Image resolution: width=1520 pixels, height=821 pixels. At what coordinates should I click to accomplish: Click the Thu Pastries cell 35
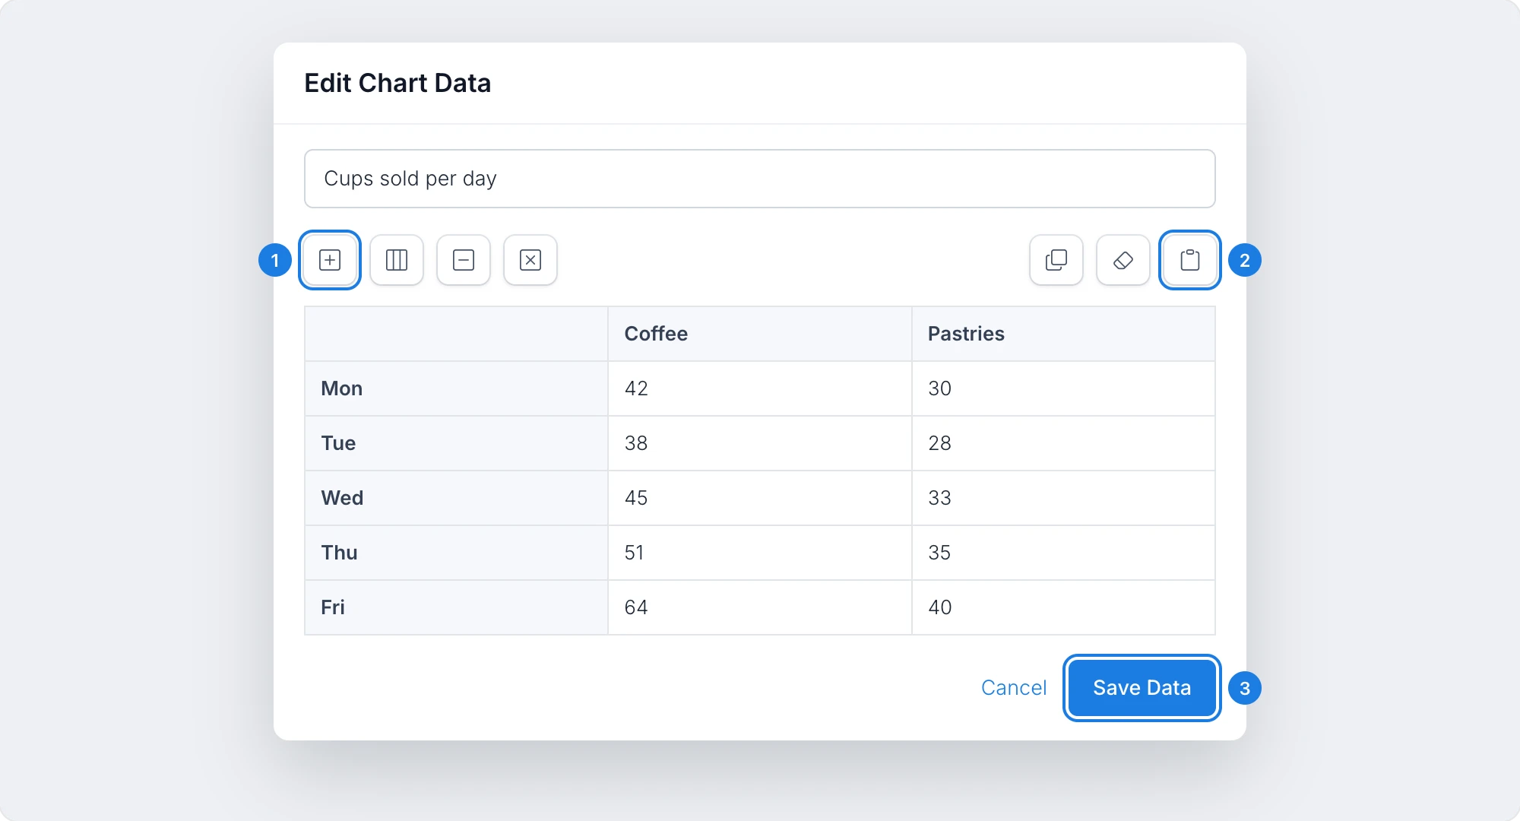pos(1063,553)
